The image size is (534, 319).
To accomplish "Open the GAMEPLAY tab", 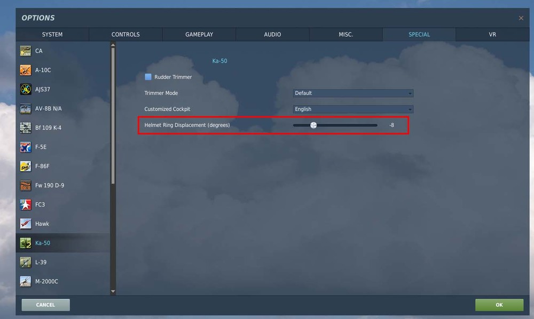I will (199, 34).
